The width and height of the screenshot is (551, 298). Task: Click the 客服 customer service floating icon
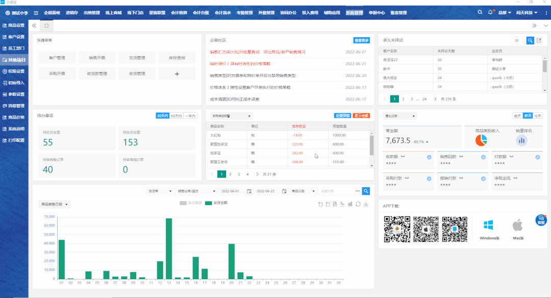point(541,220)
